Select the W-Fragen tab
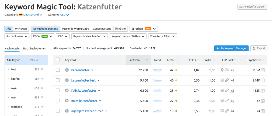 pyautogui.click(x=21, y=29)
